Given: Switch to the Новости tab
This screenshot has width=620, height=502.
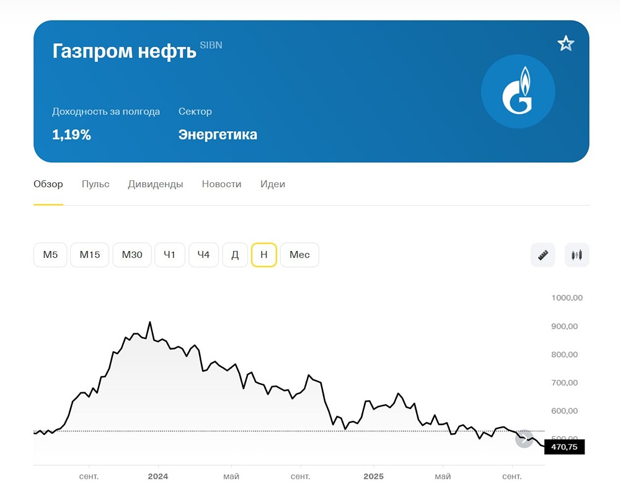Looking at the screenshot, I should point(221,184).
